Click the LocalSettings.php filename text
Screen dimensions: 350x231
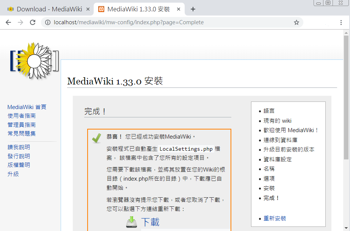pos(186,149)
